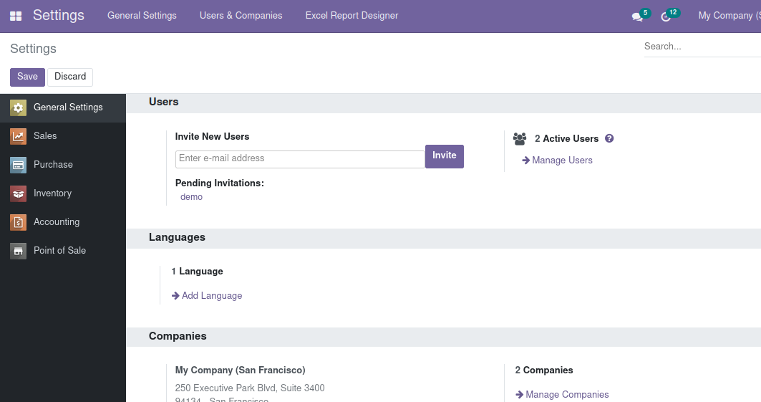The image size is (761, 402).
Task: Open the chat messages notification icon
Action: [637, 16]
